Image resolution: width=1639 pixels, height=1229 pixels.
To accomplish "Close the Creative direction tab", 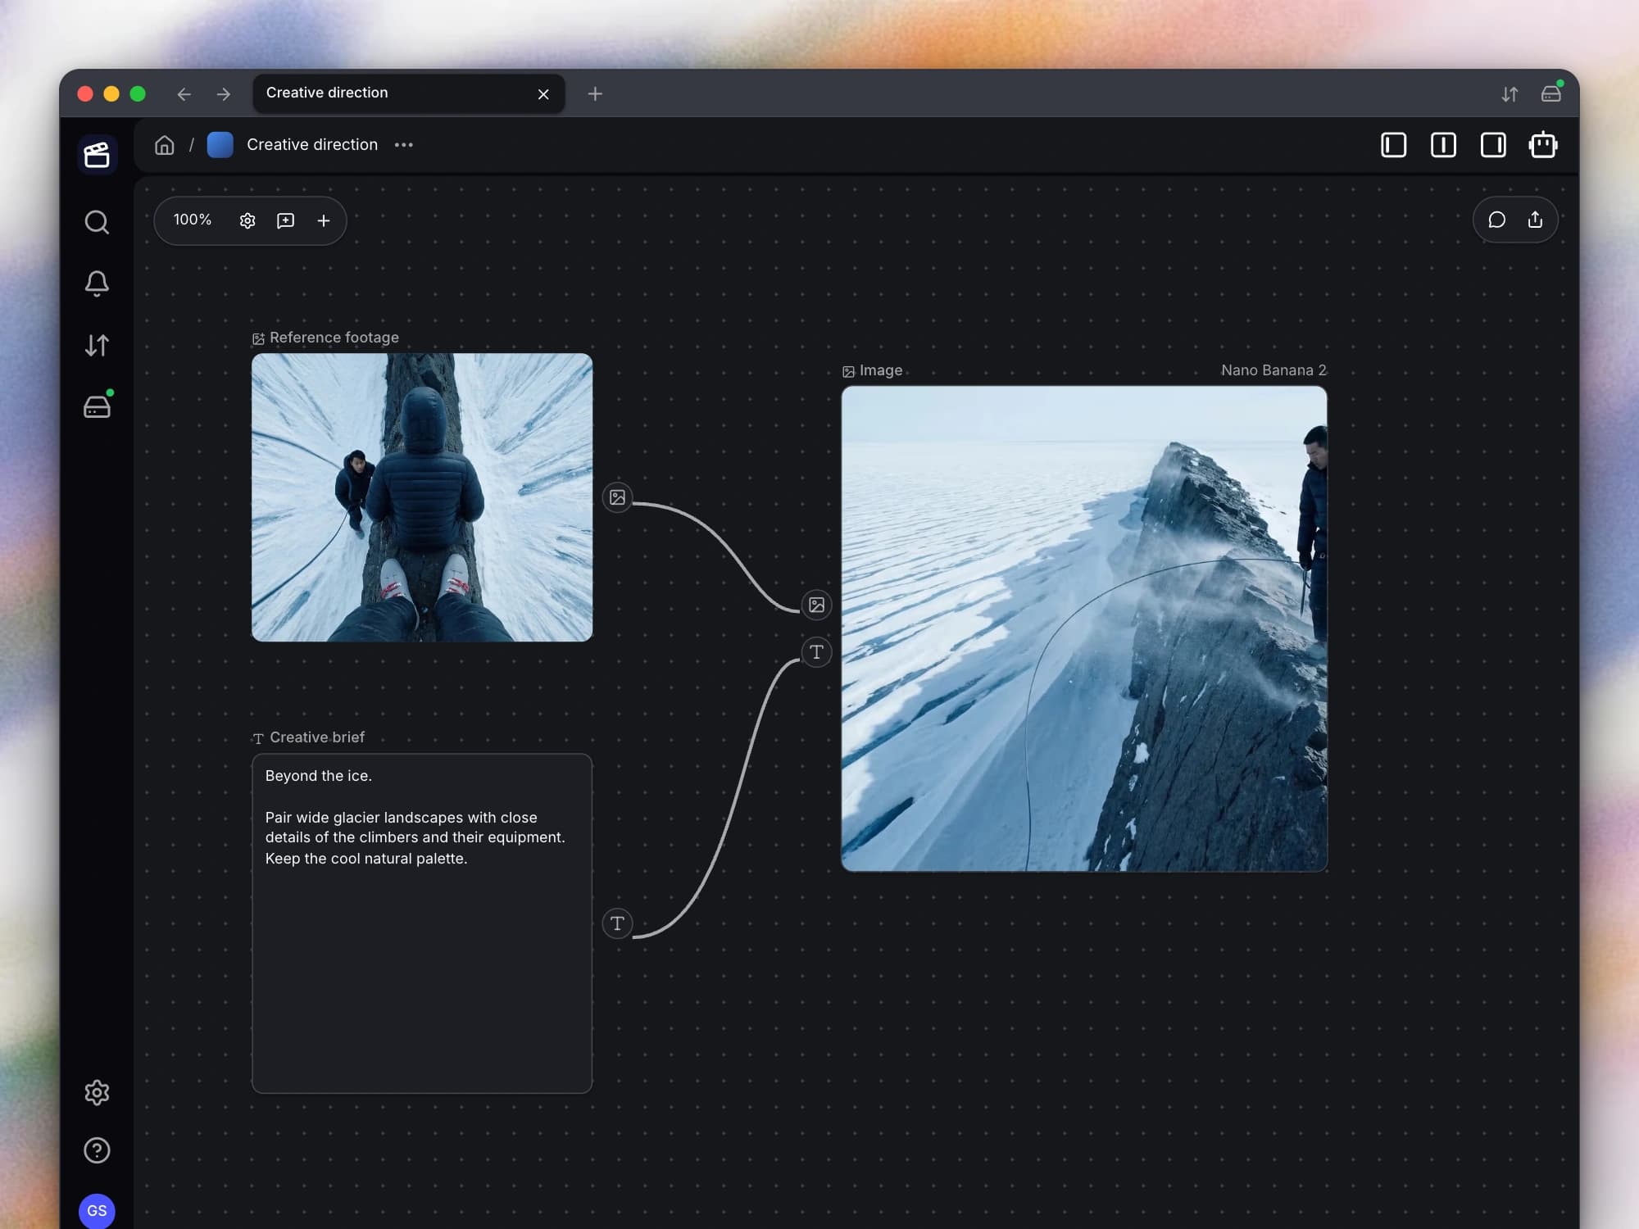I will click(543, 94).
